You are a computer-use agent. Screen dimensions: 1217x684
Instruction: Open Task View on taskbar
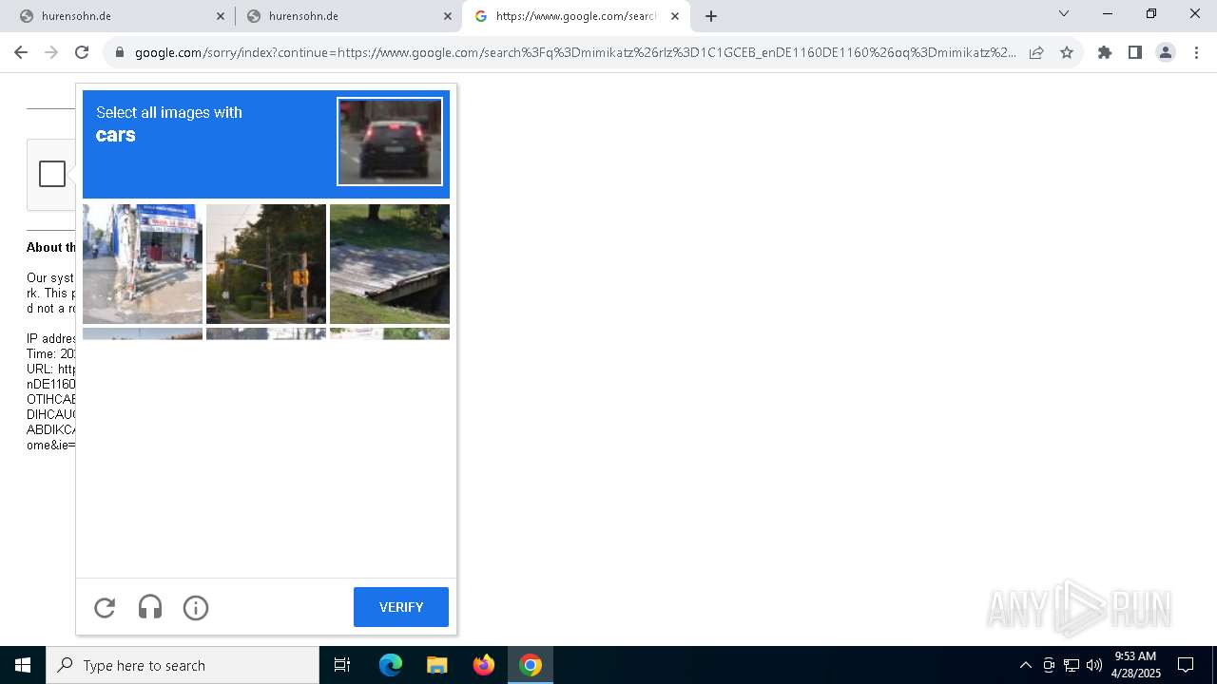342,665
